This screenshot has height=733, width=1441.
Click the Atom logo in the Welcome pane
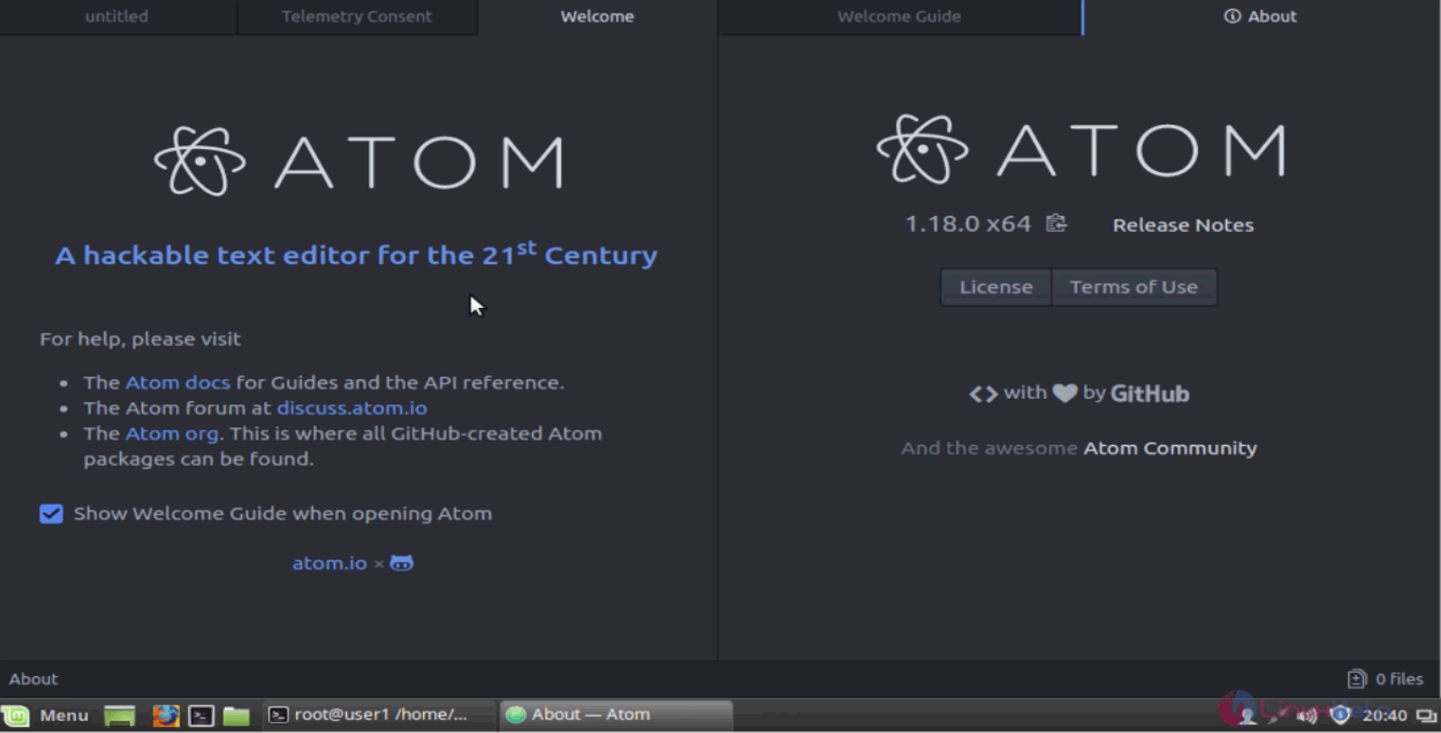coord(360,162)
